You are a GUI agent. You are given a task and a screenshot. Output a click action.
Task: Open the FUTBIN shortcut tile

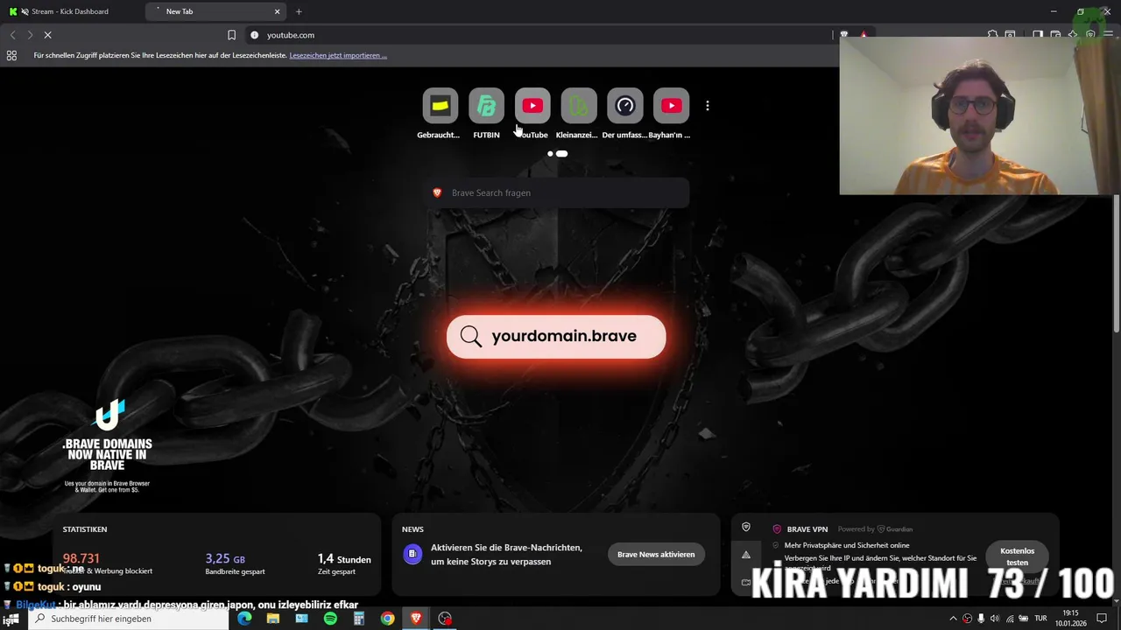click(486, 106)
